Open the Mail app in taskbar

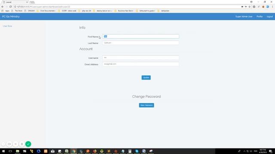click(x=52, y=151)
